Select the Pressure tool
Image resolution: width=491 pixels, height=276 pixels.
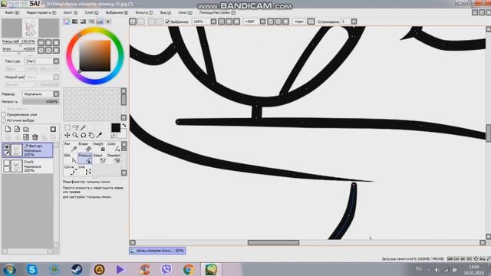pyautogui.click(x=85, y=159)
